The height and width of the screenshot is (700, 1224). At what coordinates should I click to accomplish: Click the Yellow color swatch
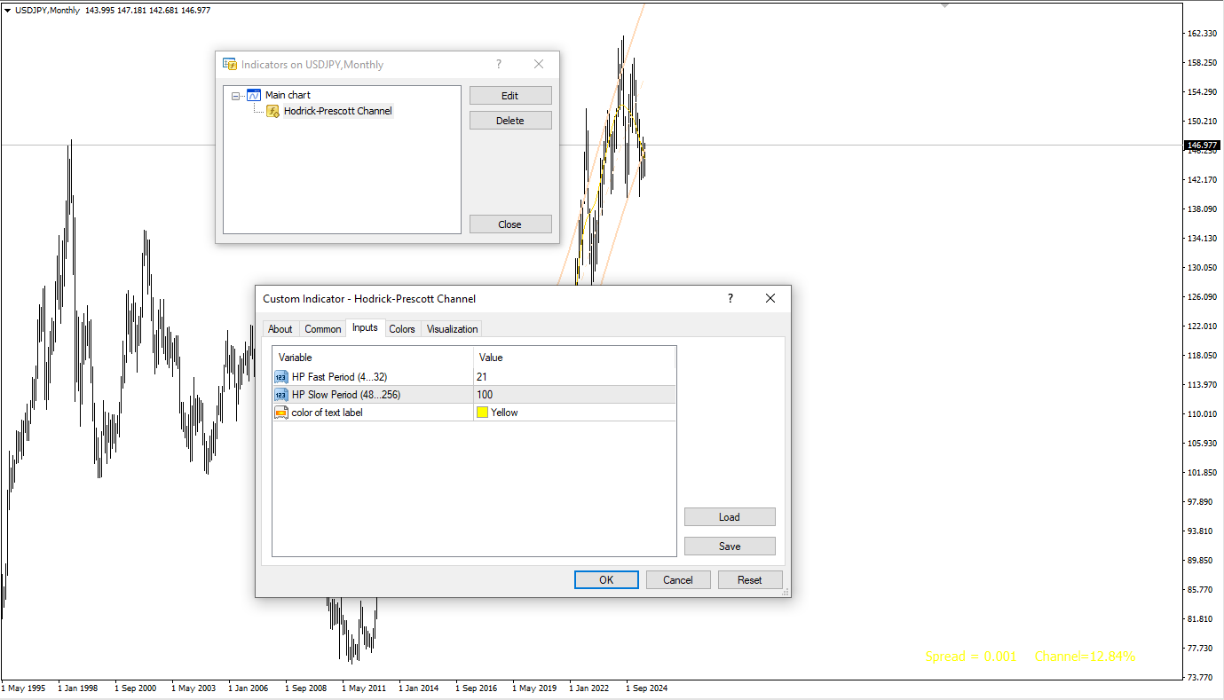pos(482,413)
